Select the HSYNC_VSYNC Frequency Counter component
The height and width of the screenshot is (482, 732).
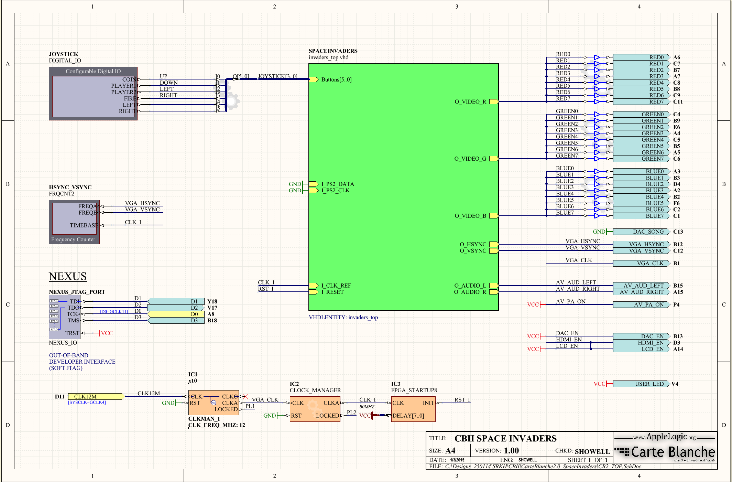74,222
